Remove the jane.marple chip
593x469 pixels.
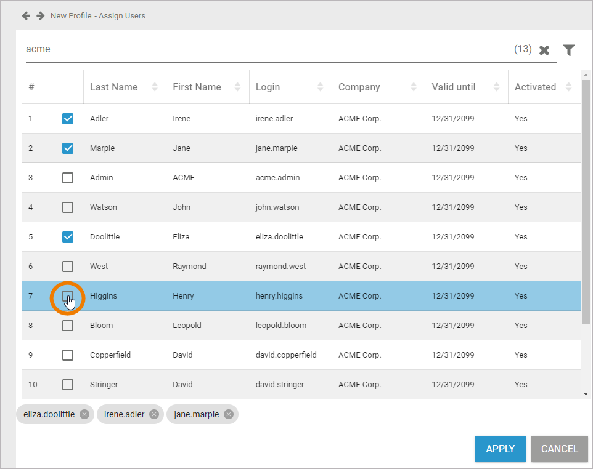click(229, 414)
